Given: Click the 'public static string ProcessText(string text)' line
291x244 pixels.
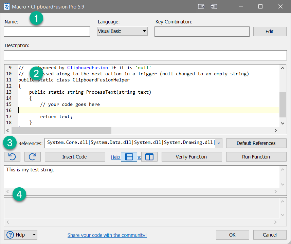Looking at the screenshot, I should tap(90, 92).
